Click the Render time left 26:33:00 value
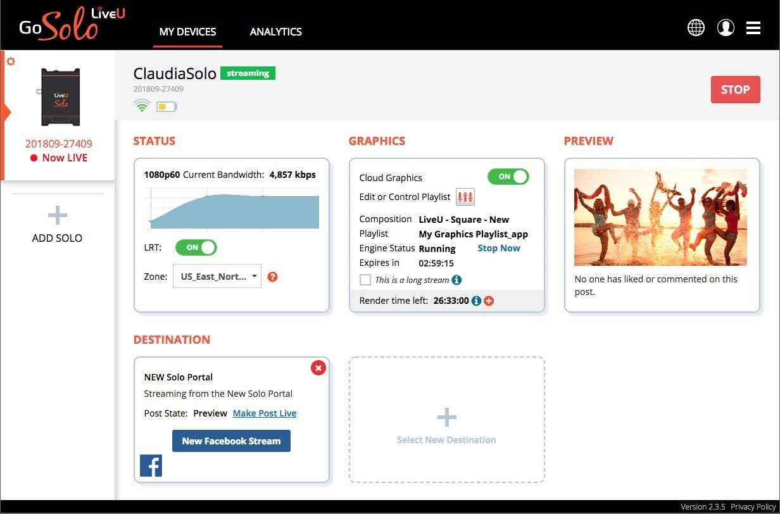 coord(451,301)
